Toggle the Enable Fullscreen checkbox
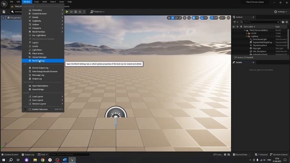The image size is (290, 163). click(25, 110)
